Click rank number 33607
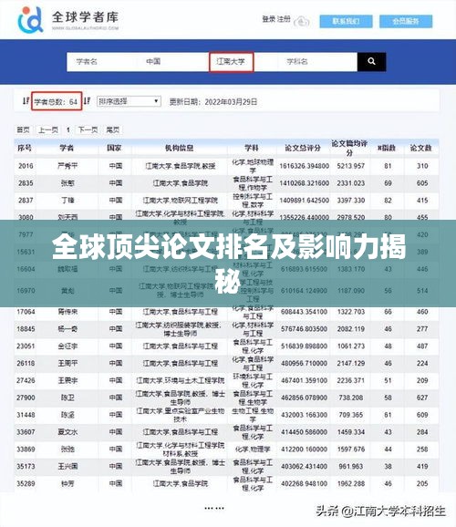Screen dimensions: 456x527 point(26,432)
